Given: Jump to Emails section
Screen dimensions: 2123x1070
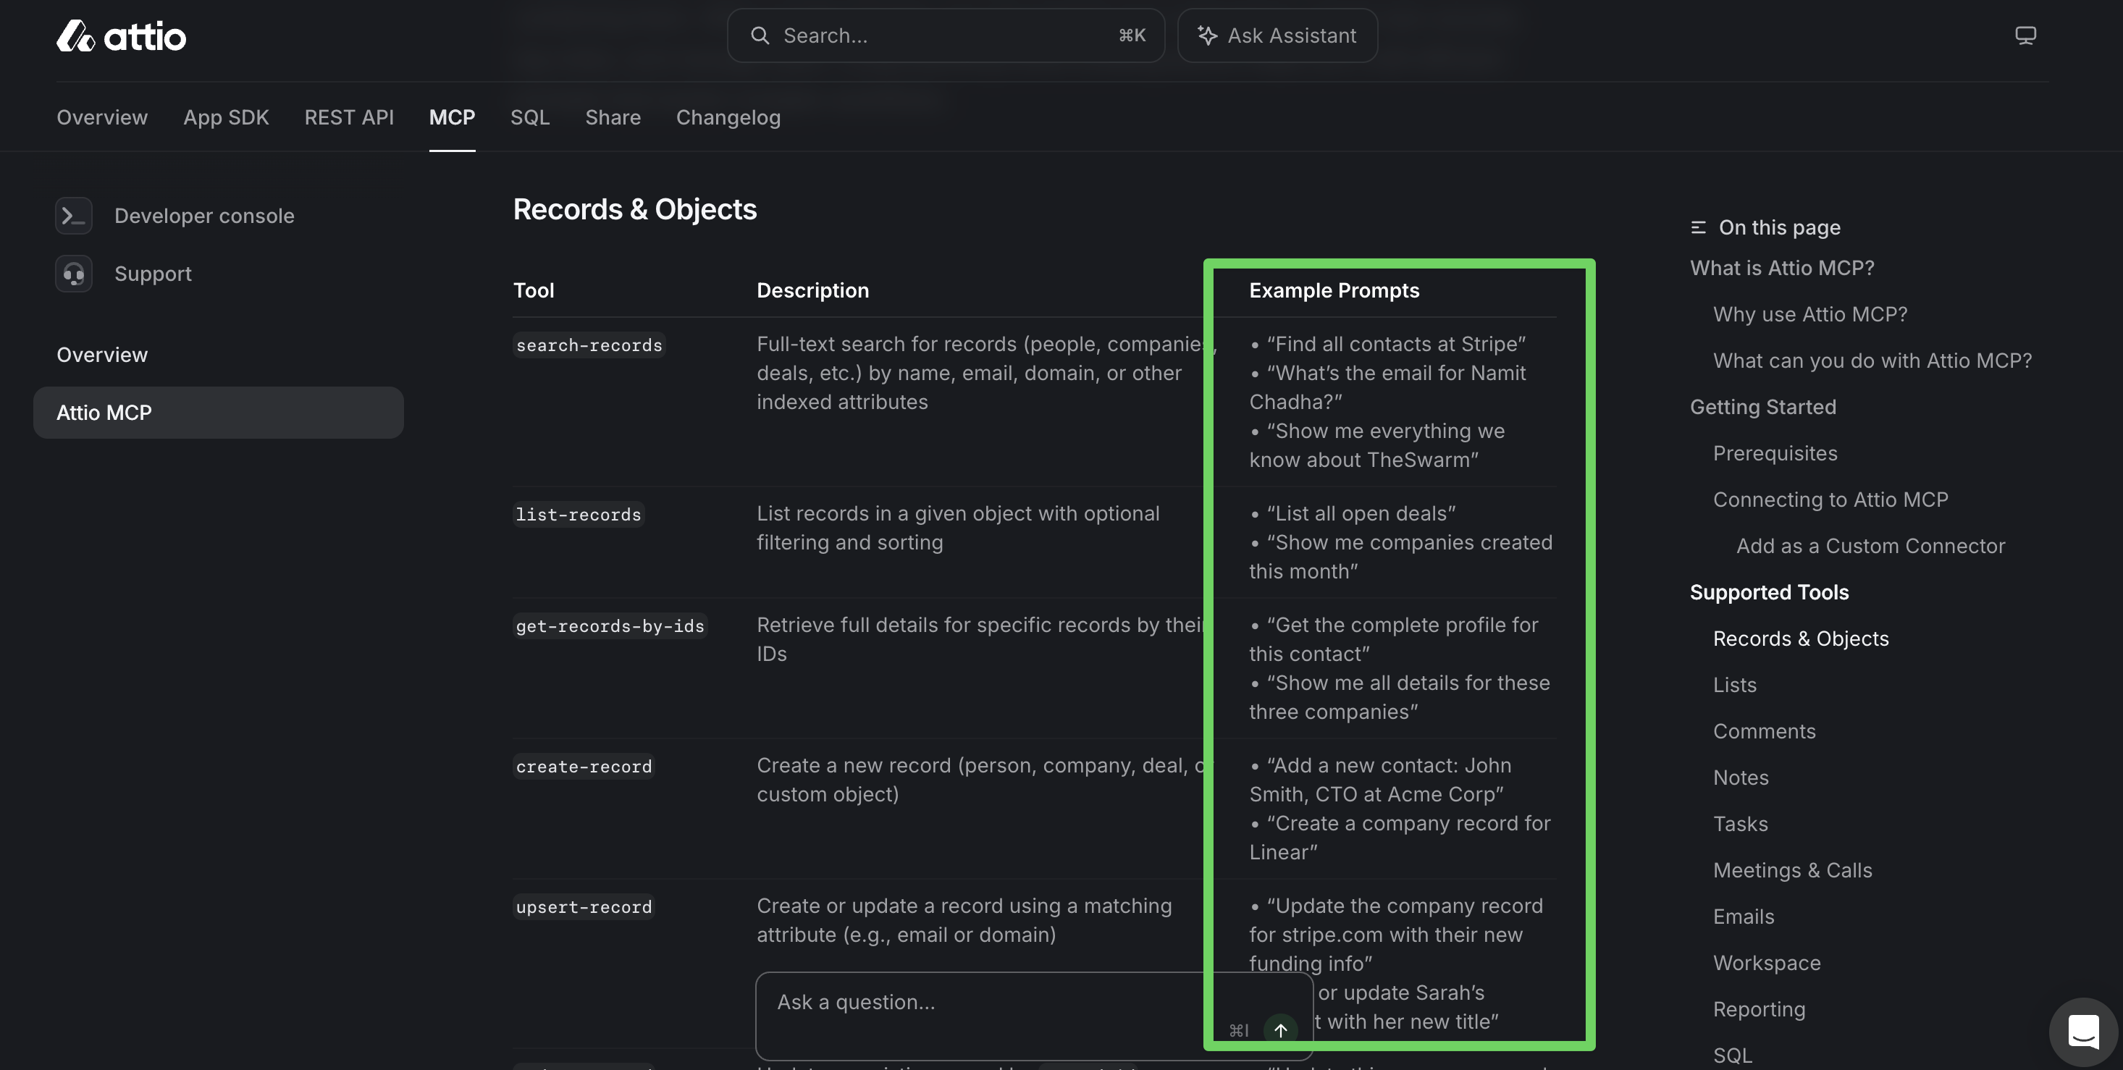Looking at the screenshot, I should tap(1743, 916).
